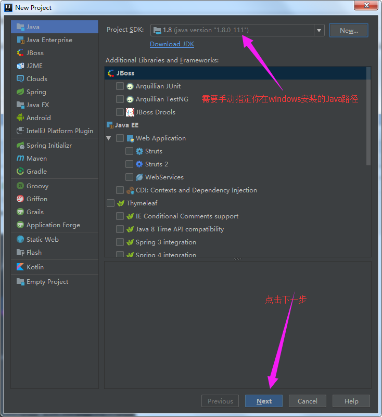Enable CDI Contexts and Dependency Injection checkbox

click(x=120, y=190)
